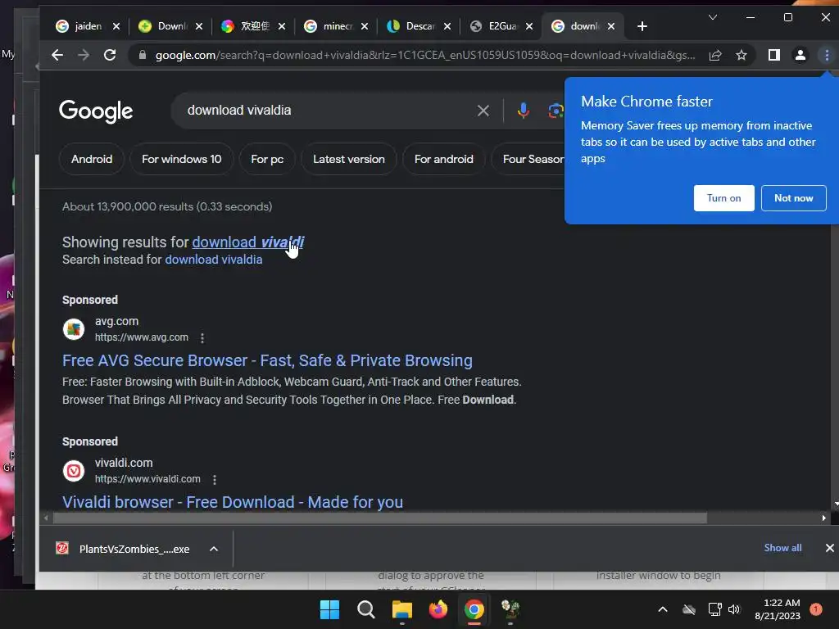This screenshot has width=839, height=629.
Task: Go forward to the next page
Action: click(84, 55)
